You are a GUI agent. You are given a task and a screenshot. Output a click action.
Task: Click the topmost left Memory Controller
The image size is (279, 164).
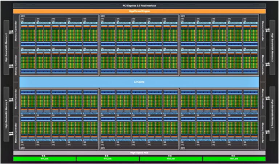pos(16,31)
